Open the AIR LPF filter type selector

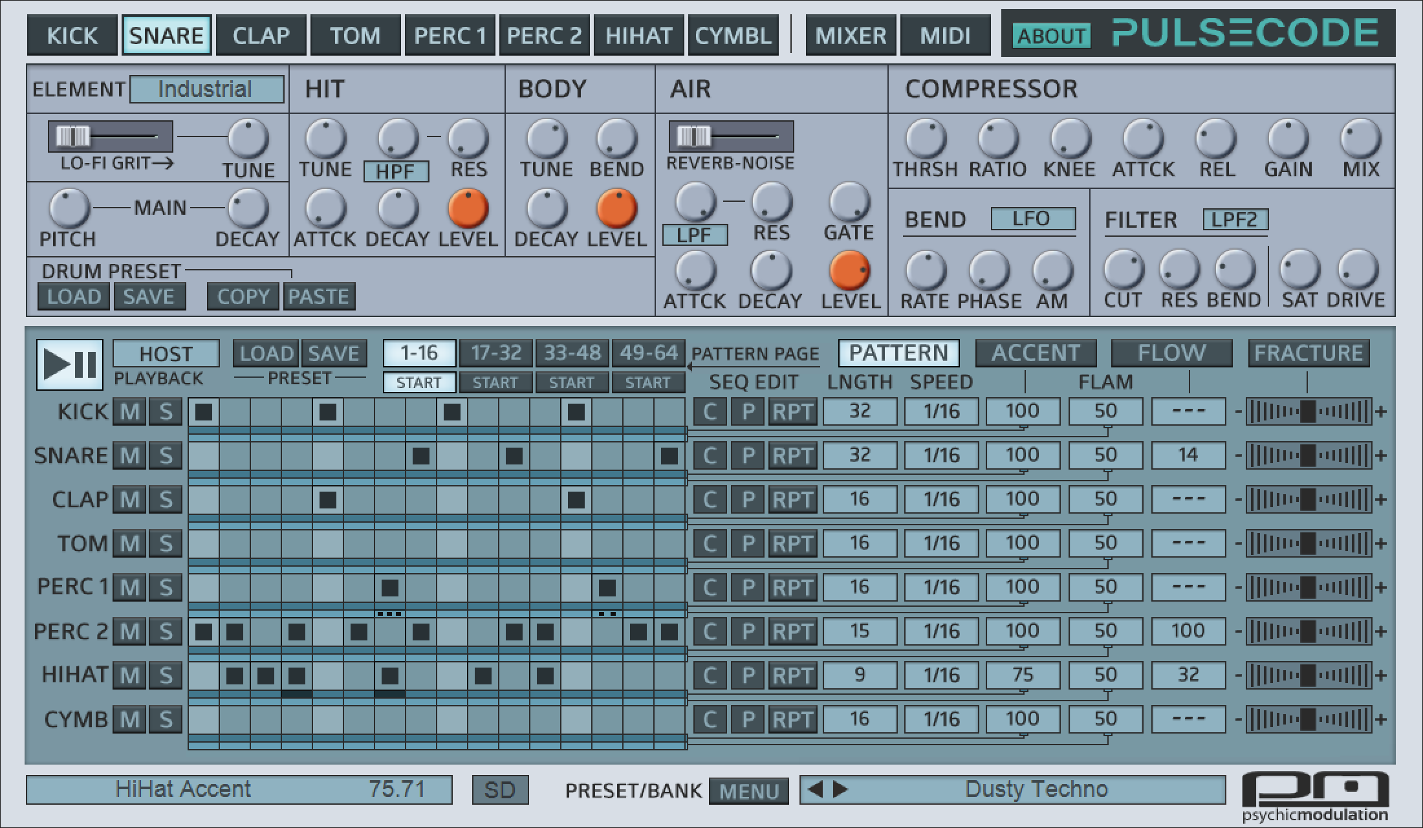695,235
